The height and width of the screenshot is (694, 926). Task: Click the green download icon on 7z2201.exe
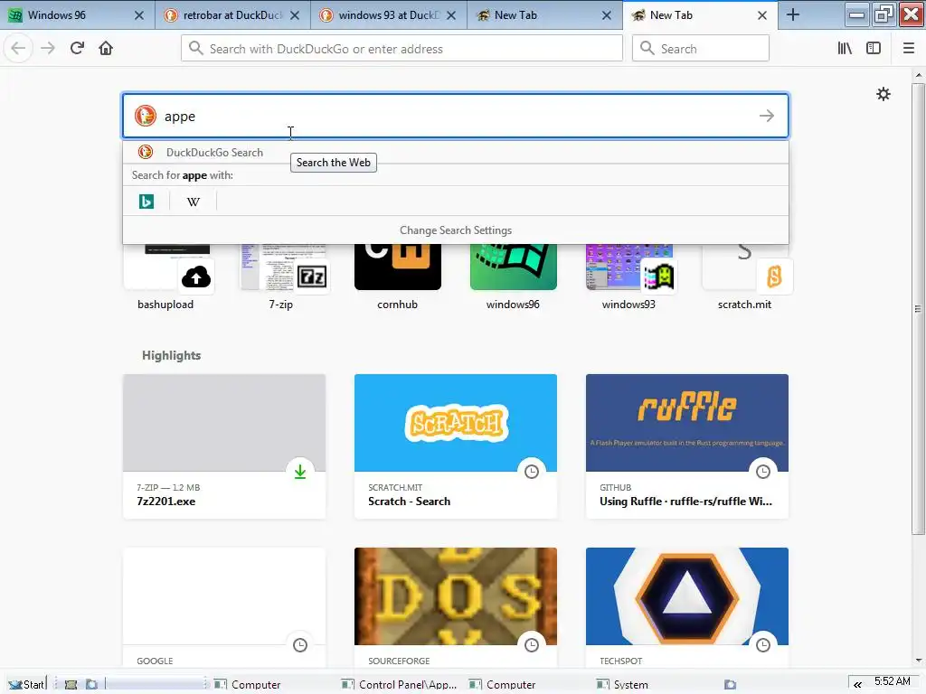tap(300, 472)
